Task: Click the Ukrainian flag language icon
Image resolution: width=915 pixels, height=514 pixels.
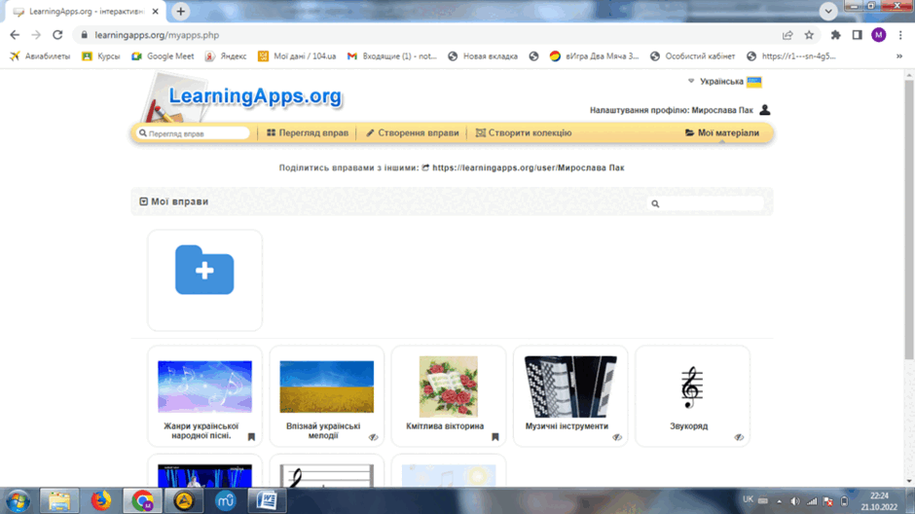Action: pos(754,82)
